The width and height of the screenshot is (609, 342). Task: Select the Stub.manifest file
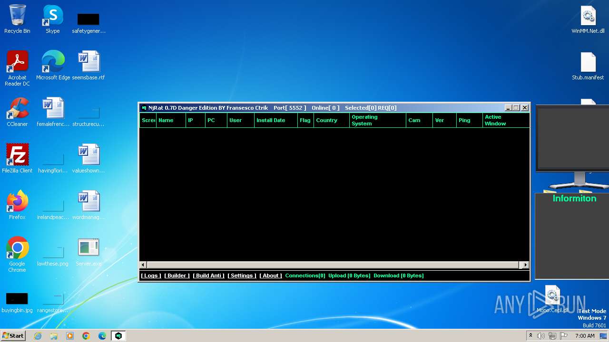click(x=588, y=66)
